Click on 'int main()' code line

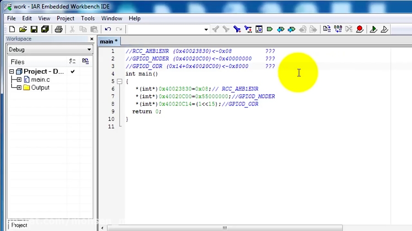coord(141,74)
